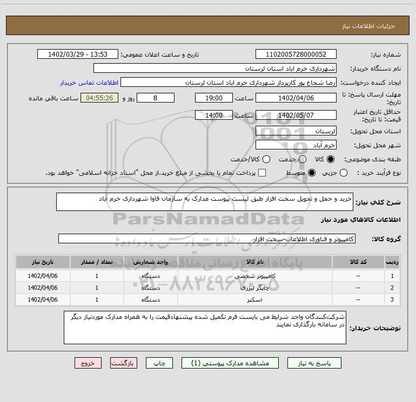
Task: Click نام دستگاه خریدار field
Action: click(x=215, y=68)
